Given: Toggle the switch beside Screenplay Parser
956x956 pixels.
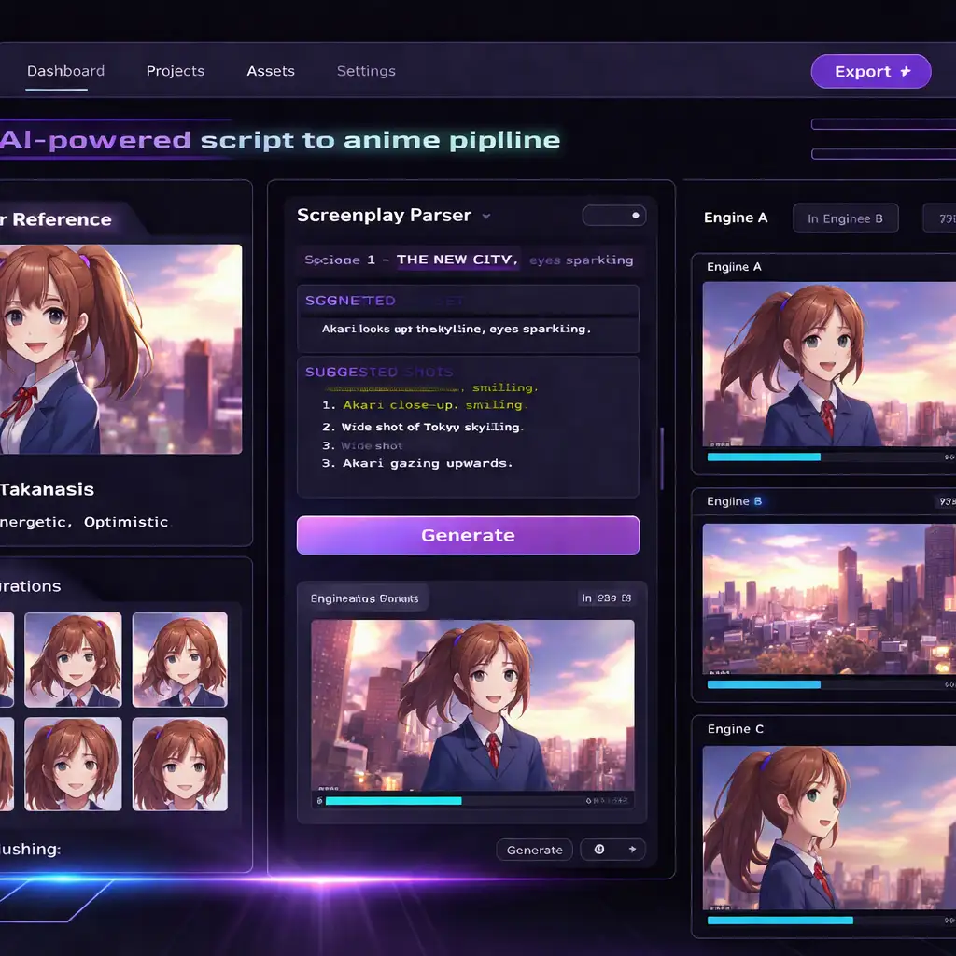Looking at the screenshot, I should pos(614,216).
